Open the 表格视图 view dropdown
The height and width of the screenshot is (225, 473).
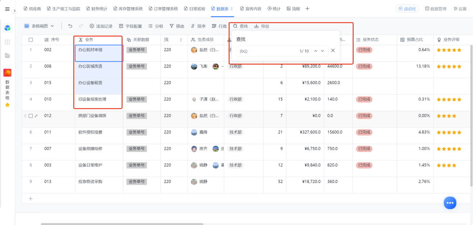(39, 26)
